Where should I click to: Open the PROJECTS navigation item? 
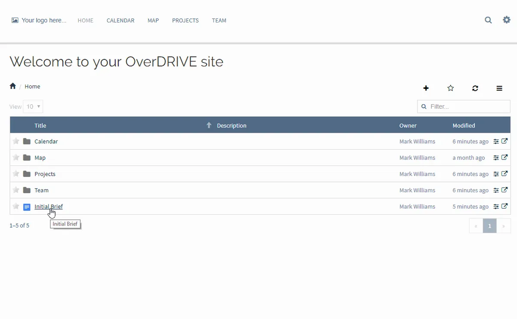pos(185,20)
